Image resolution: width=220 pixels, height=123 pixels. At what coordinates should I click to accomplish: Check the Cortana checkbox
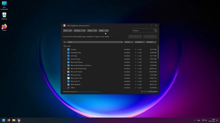(x=65, y=49)
